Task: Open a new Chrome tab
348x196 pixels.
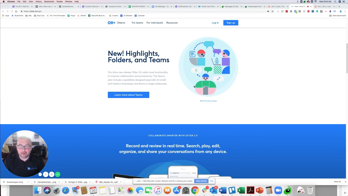Action: [x=339, y=7]
